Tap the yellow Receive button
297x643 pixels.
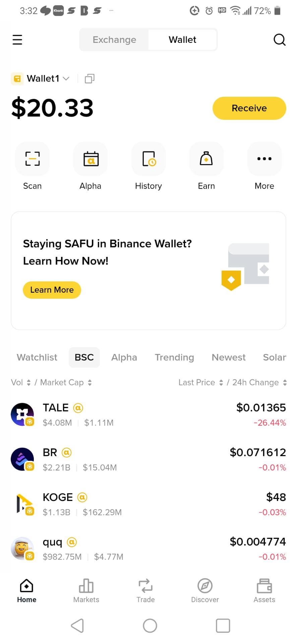249,108
